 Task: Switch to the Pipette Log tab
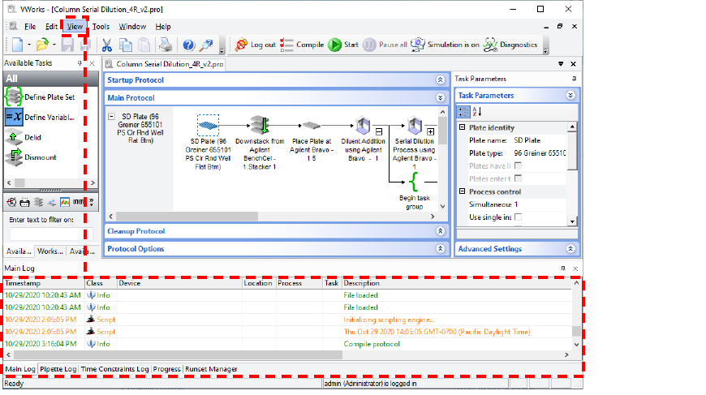point(58,369)
